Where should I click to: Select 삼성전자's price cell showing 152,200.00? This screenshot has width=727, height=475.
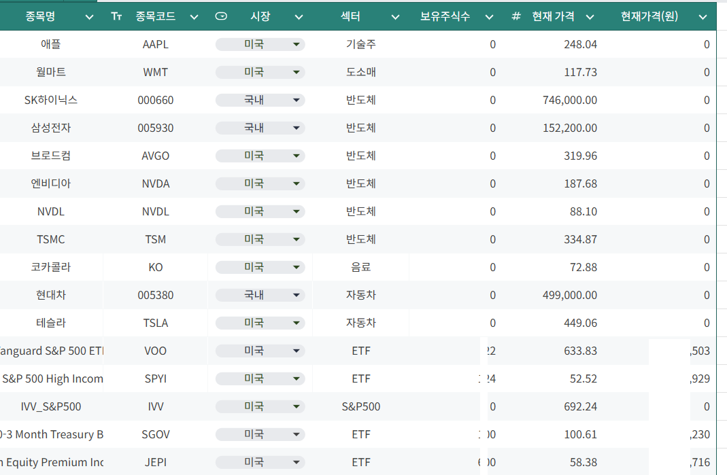pyautogui.click(x=570, y=128)
